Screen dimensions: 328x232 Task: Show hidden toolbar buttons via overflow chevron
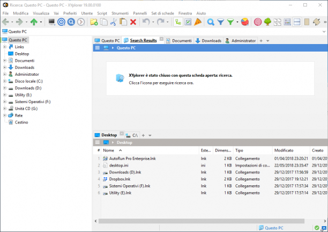(x=325, y=22)
